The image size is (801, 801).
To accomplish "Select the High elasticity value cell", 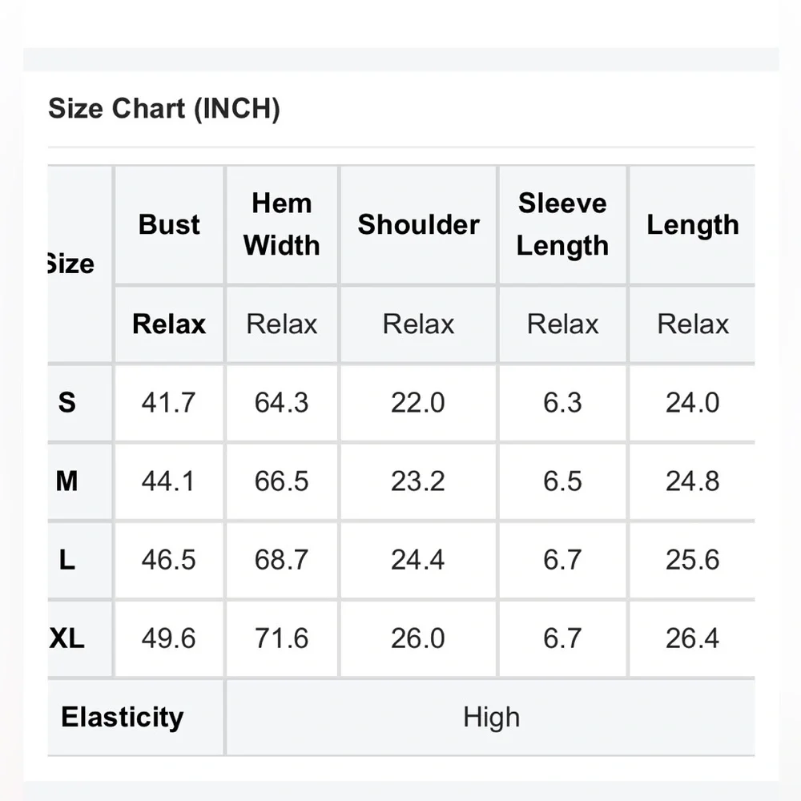I will point(490,717).
